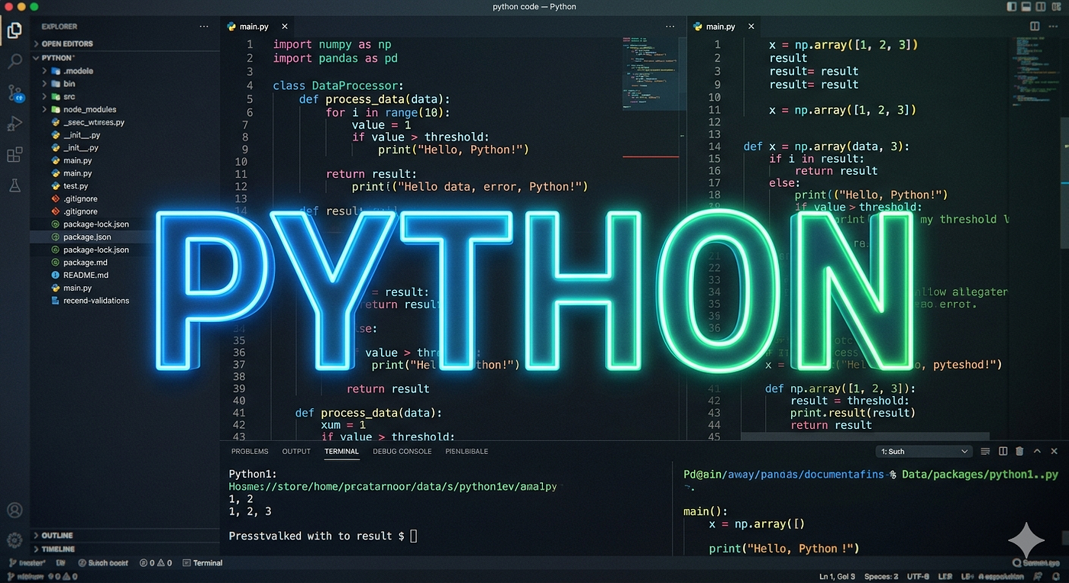1069x583 pixels.
Task: Open more actions ellipsis in the left editor group
Action: click(670, 27)
